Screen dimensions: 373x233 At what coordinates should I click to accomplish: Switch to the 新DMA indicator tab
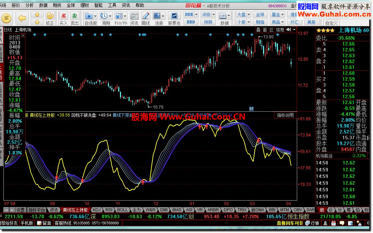pos(258,210)
